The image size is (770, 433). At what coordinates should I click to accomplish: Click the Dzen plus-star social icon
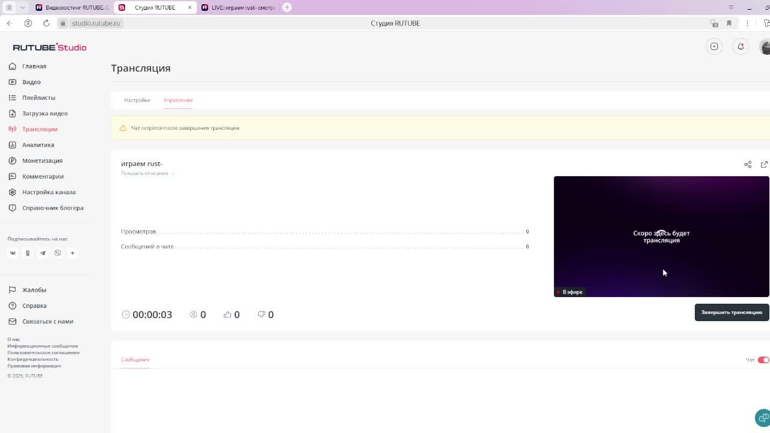[x=73, y=253]
